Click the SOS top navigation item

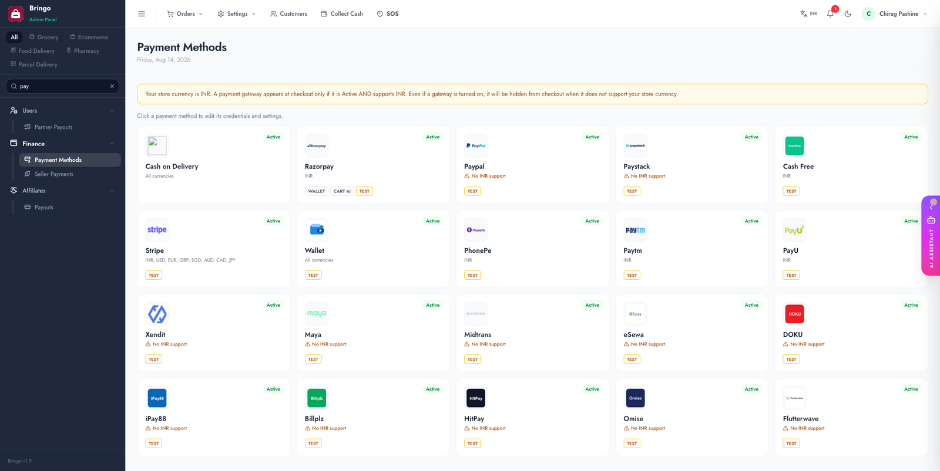pos(388,13)
